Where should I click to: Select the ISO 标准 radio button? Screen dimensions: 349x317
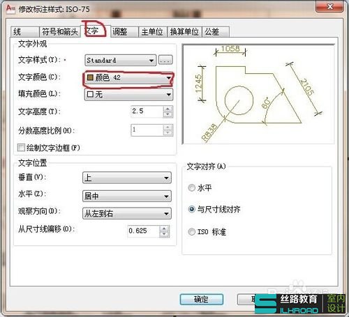tap(191, 231)
